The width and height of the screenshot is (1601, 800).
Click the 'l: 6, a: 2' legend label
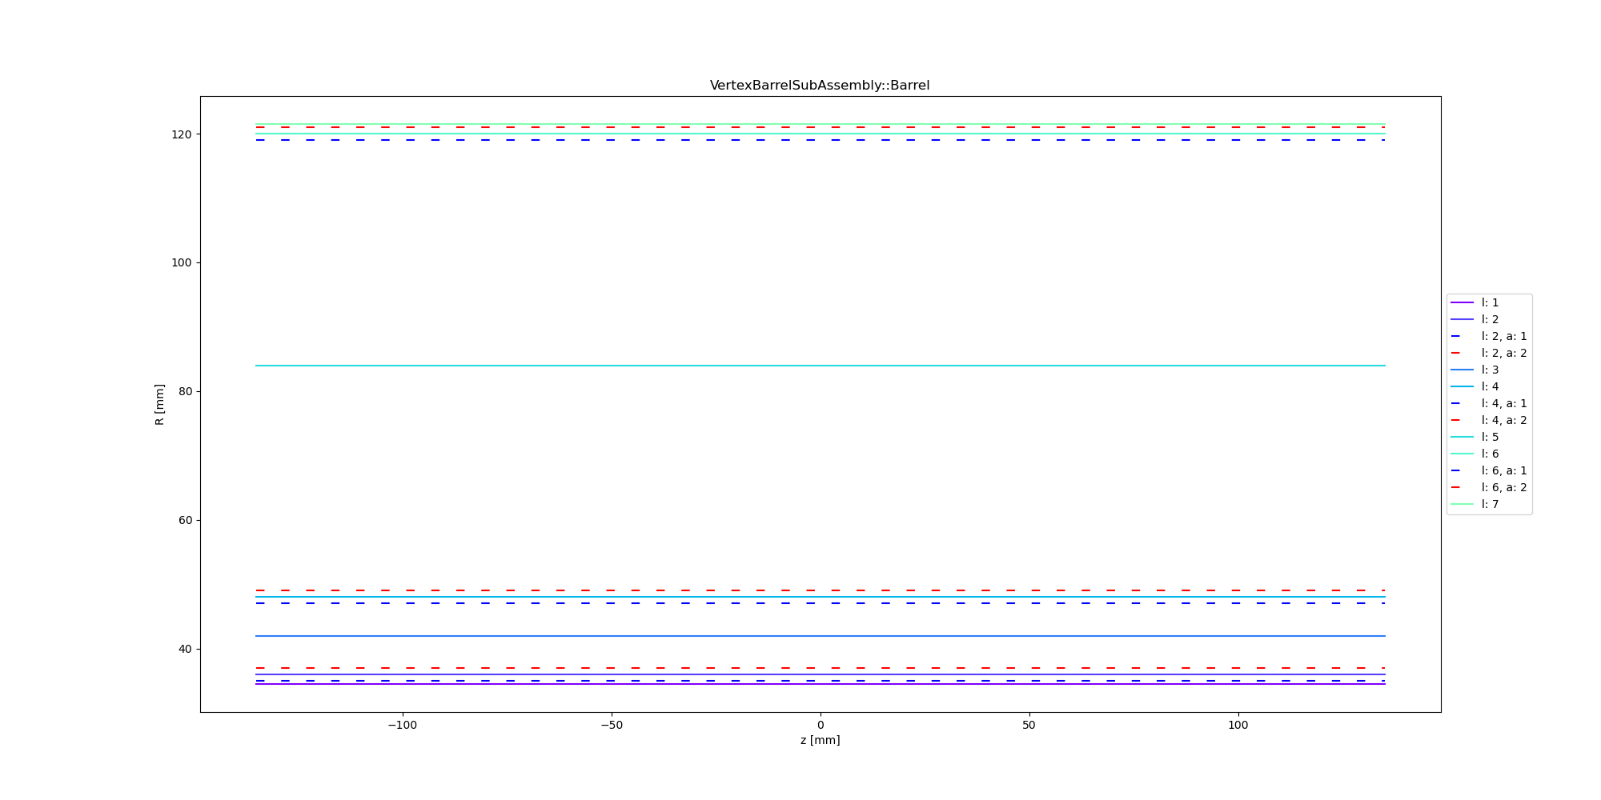point(1503,487)
